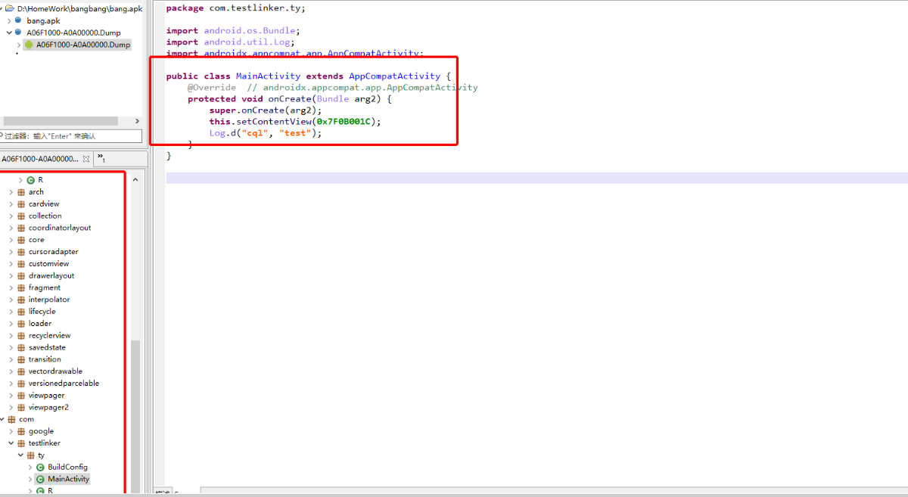Collapse the testlinker package

[x=11, y=443]
